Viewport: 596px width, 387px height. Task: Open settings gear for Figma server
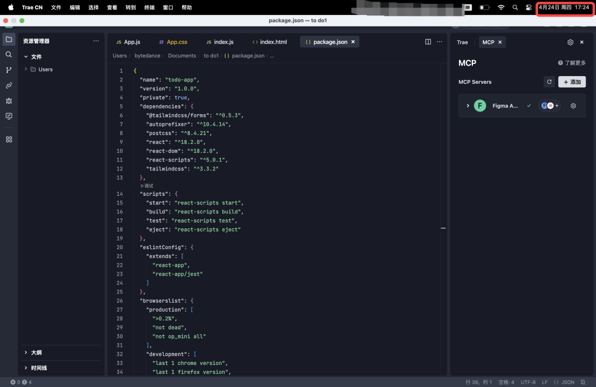pos(573,106)
